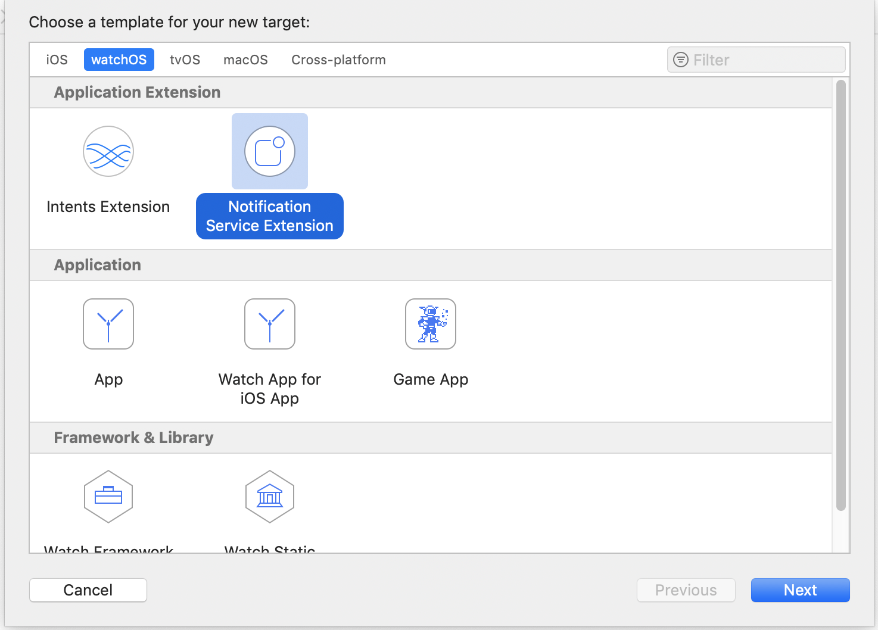
Task: Choose the App template icon
Action: tap(108, 324)
